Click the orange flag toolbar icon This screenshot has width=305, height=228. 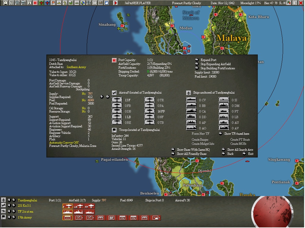(x=53, y=3)
